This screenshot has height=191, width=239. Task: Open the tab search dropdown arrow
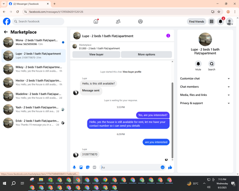click(x=4, y=4)
